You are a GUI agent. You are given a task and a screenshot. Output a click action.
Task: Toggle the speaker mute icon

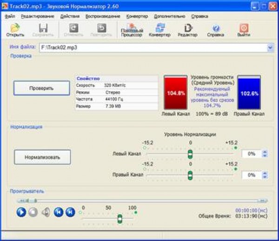coord(46,212)
